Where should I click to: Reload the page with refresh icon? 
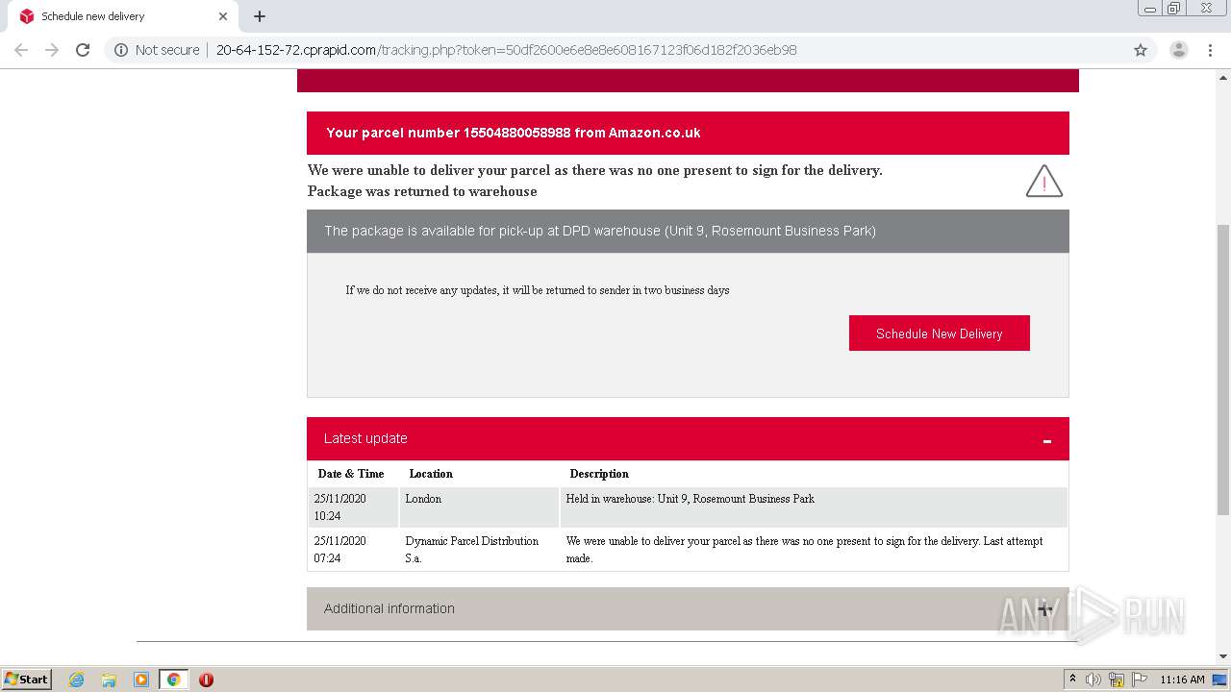coord(83,50)
